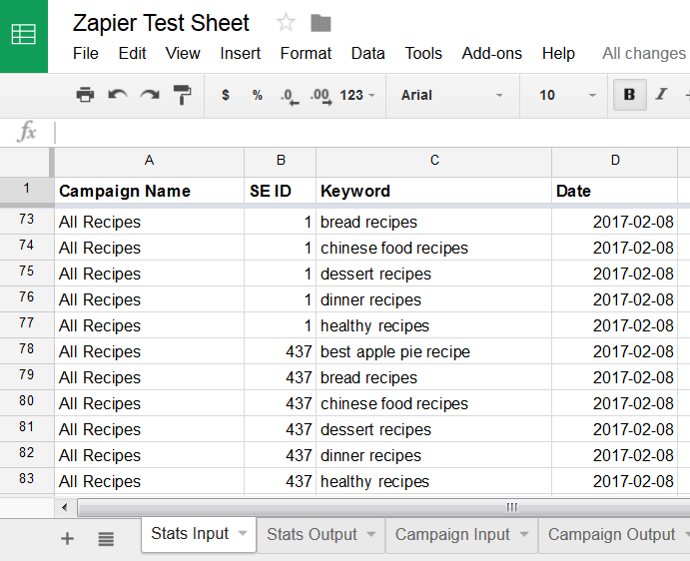Toggle italic formatting

pos(660,95)
